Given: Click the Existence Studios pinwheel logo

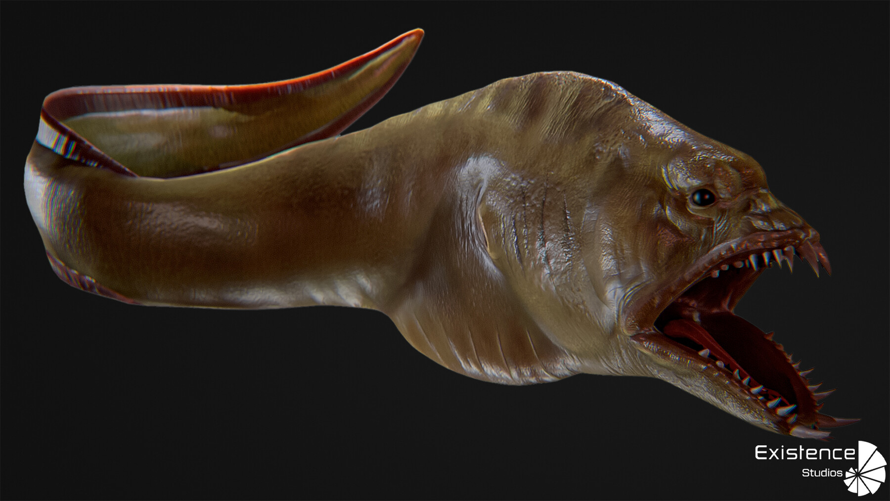Looking at the screenshot, I should point(858,473).
